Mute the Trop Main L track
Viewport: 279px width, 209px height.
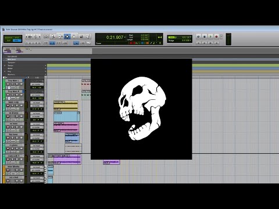[21, 84]
